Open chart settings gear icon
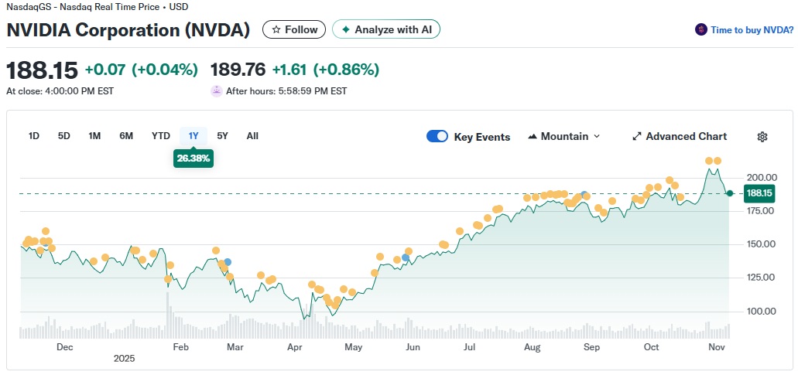This screenshot has width=798, height=375. (762, 137)
